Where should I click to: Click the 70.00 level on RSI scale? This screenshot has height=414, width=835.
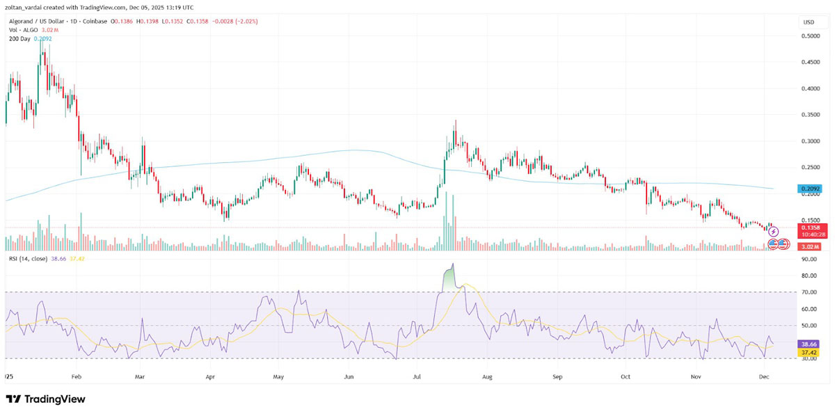[x=809, y=292]
